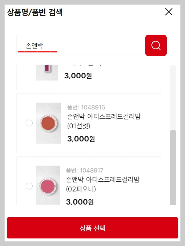Click the 상품 선택 confirmation button

[92, 228]
